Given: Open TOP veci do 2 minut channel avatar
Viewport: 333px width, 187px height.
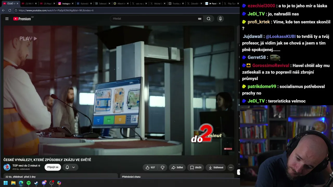Looking at the screenshot, I should point(7,167).
